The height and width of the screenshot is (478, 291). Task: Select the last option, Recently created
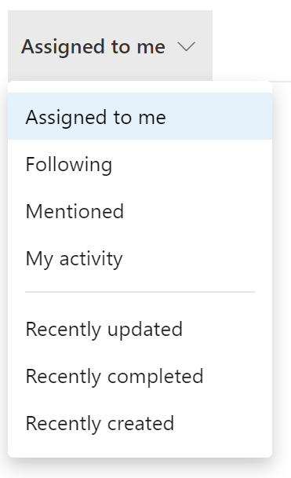tap(140, 423)
